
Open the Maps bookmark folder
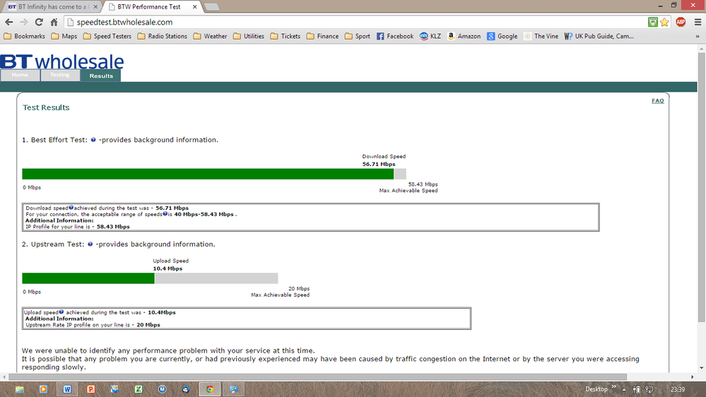(x=64, y=37)
